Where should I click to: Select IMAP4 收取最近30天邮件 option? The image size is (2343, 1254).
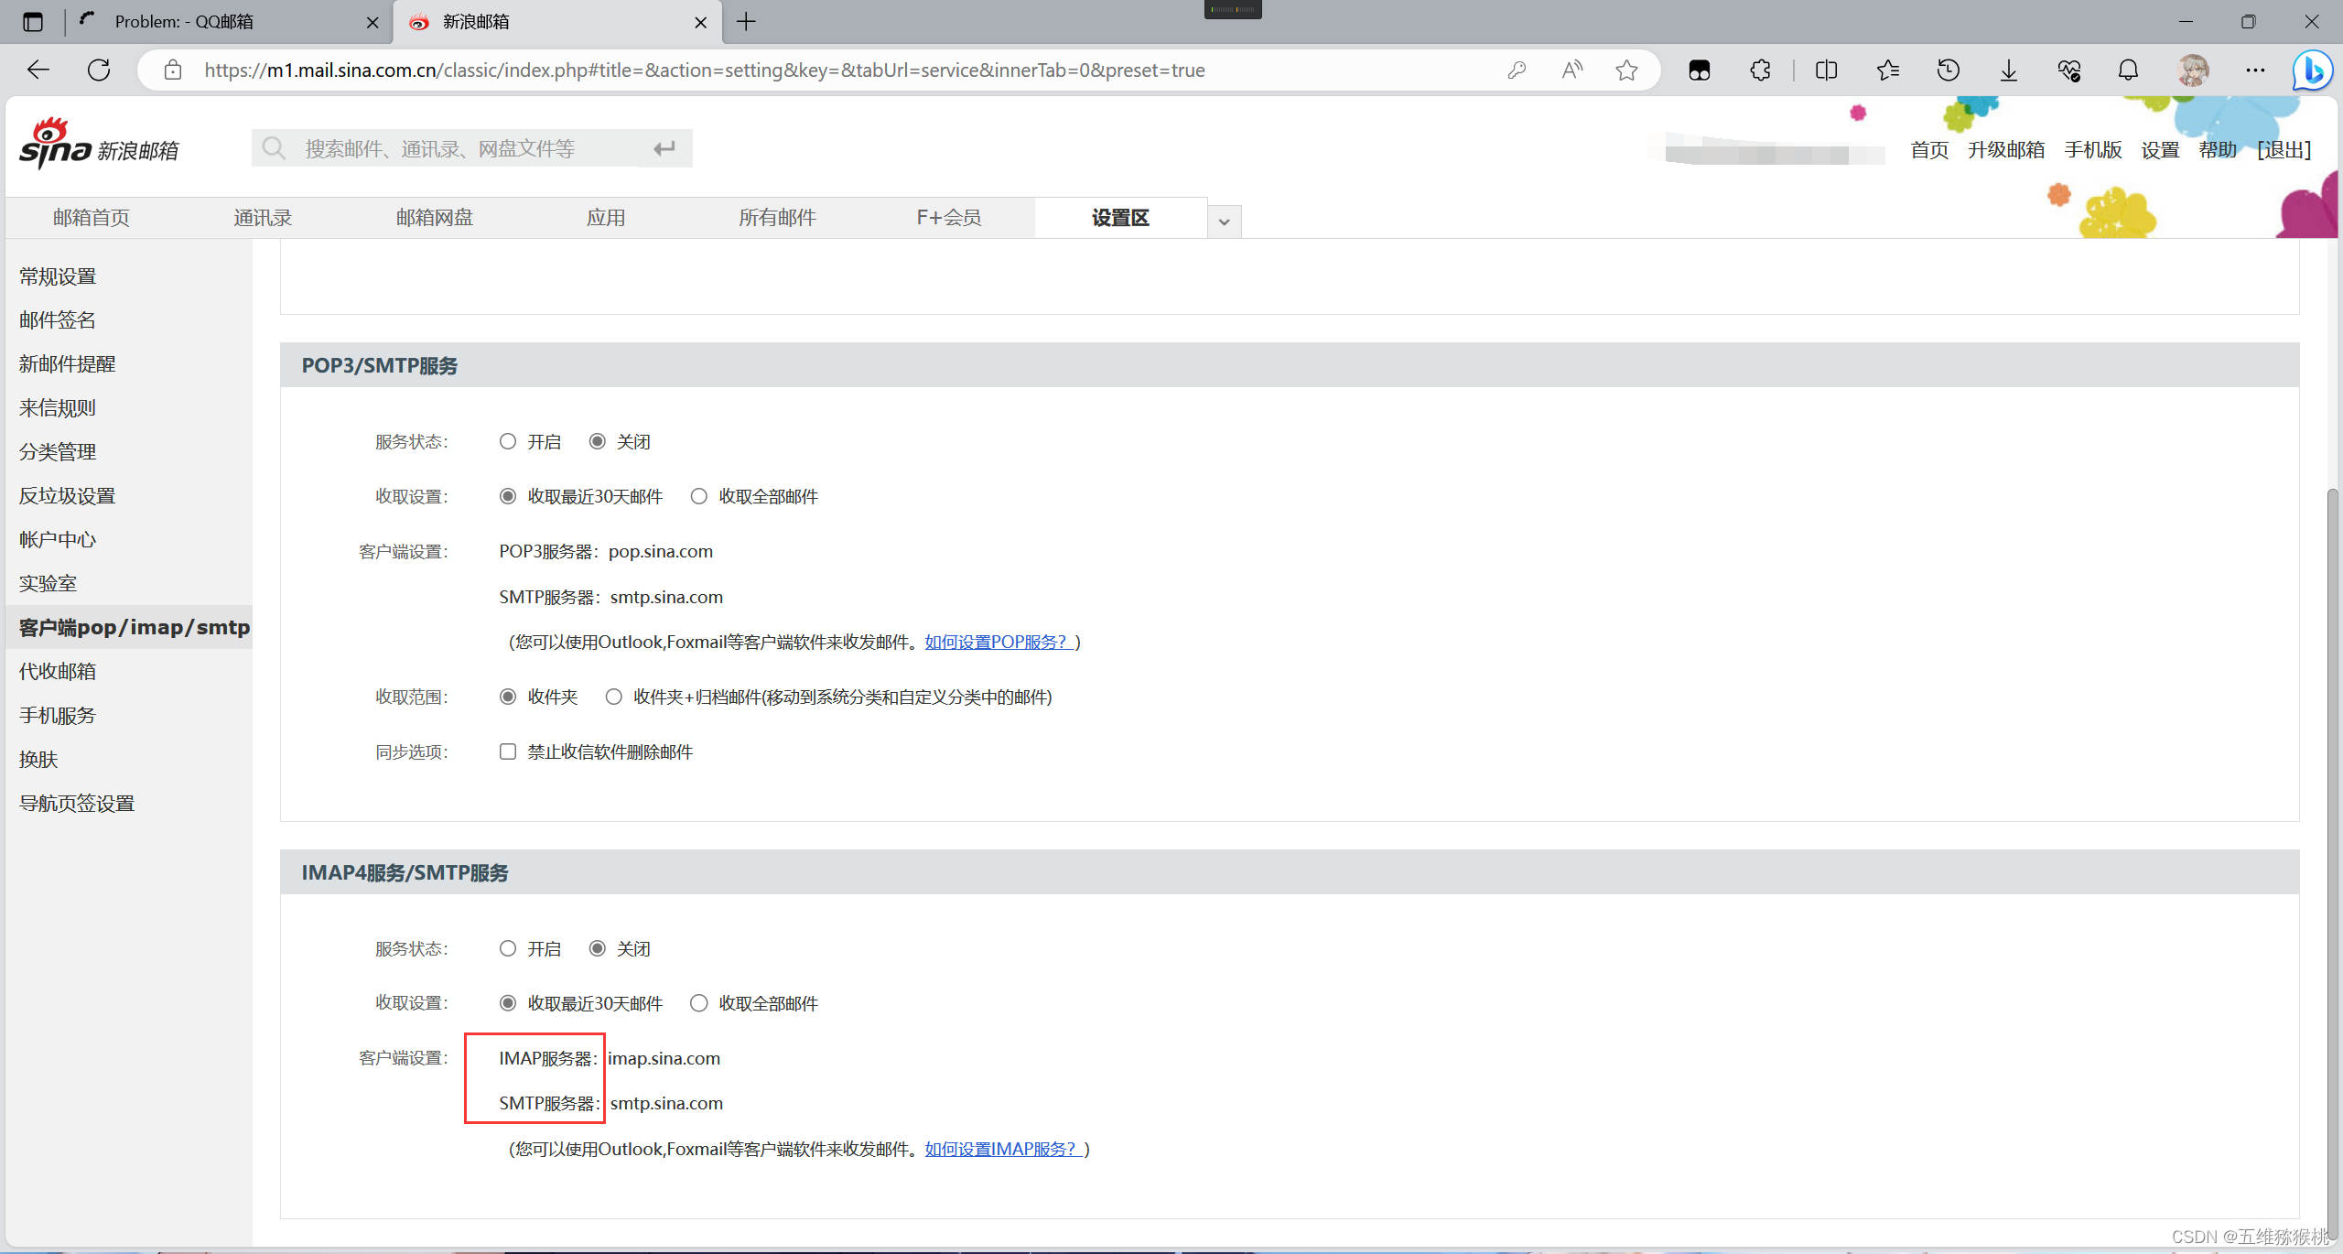(508, 1003)
